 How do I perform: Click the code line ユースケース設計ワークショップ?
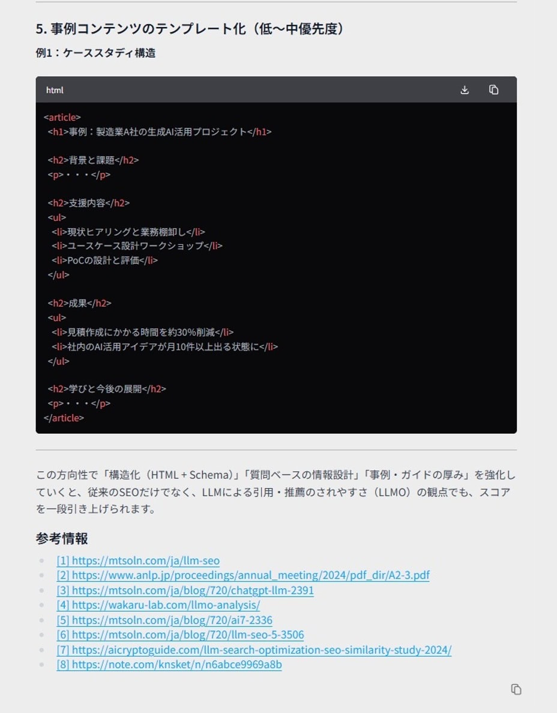coord(137,246)
